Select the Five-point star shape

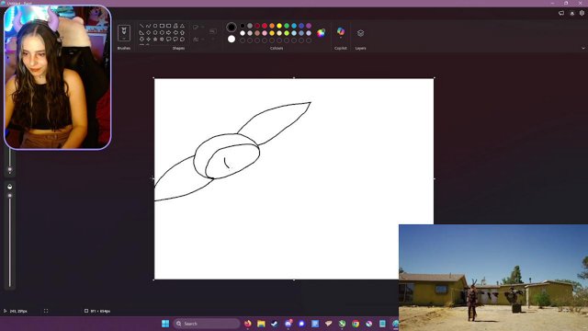(155, 39)
